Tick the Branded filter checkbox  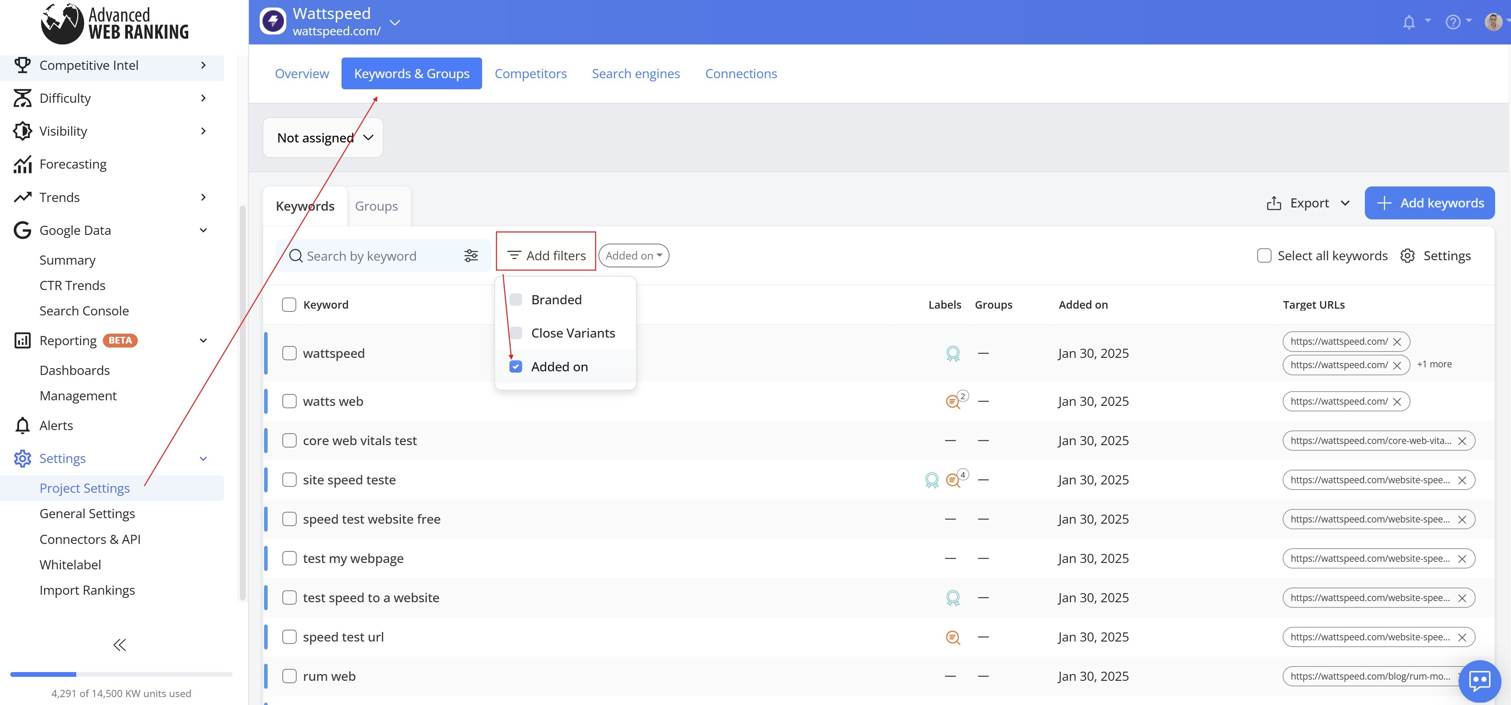515,300
